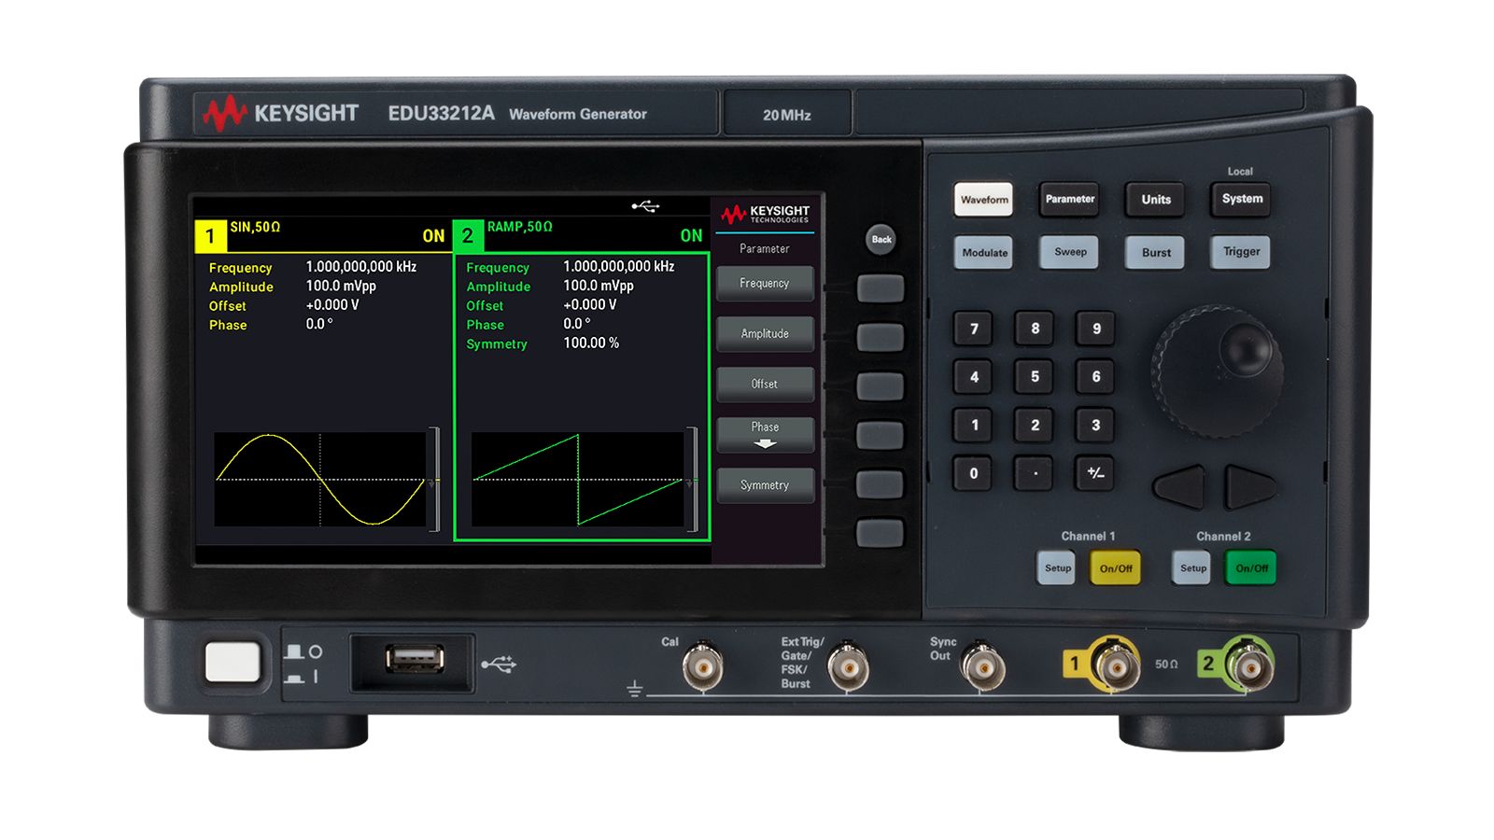Click the channel 2 ramp waveform preview
This screenshot has width=1494, height=840.
click(578, 480)
